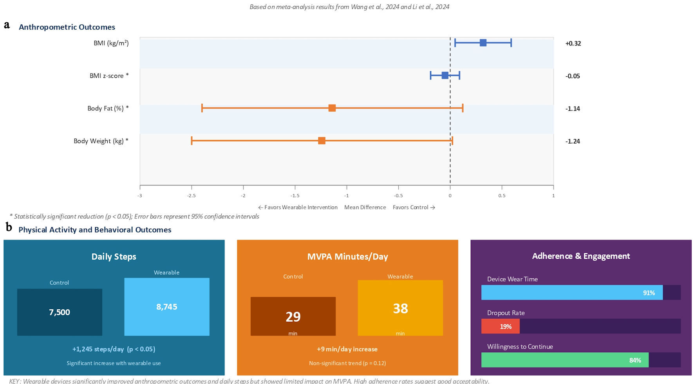Select the Physical Activity and Behavioral Outcomes heading
Screen dimensions: 694x384
(95, 230)
